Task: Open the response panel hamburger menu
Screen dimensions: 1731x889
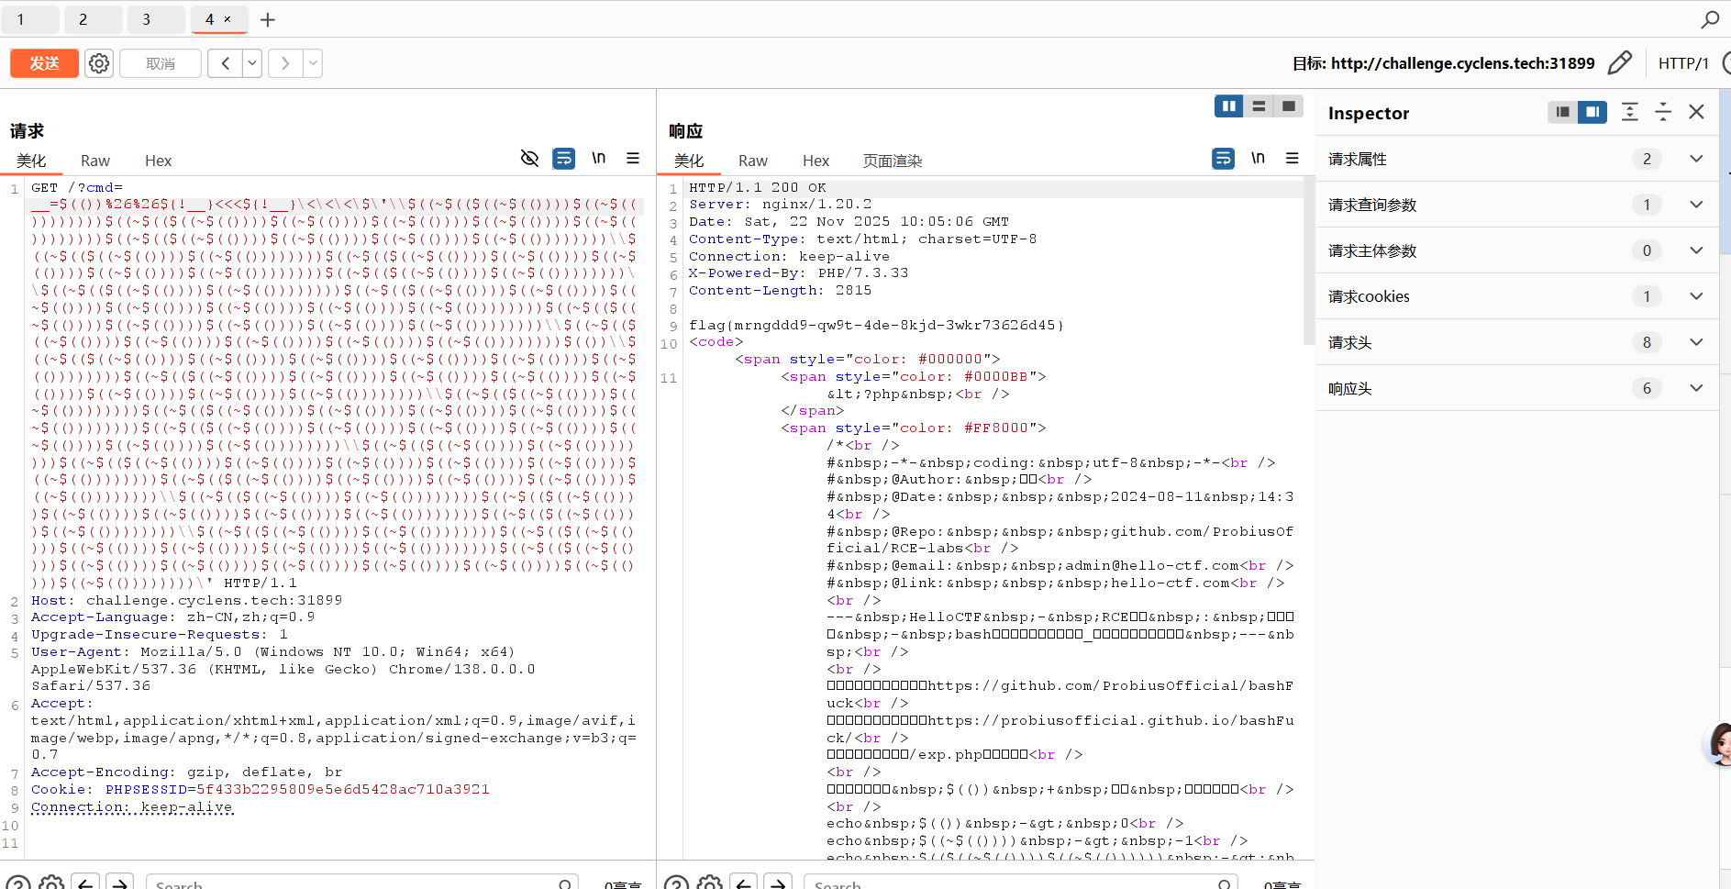Action: point(1293,158)
